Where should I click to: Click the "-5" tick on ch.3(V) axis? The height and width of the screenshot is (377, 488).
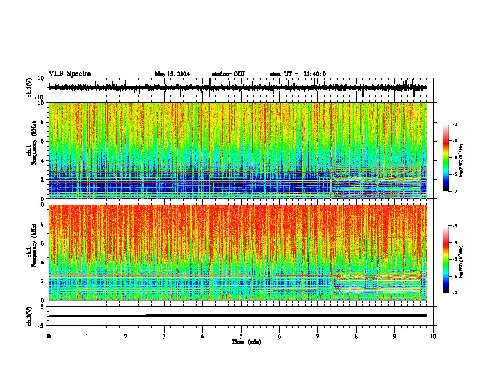point(41,326)
